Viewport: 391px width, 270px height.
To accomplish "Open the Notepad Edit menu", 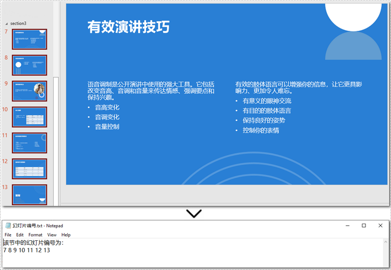I will click(20, 235).
